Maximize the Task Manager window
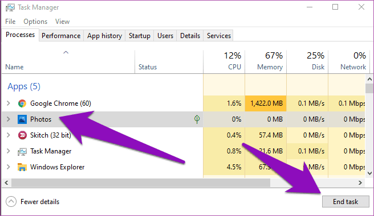This screenshot has height=216, width=374. point(335,7)
